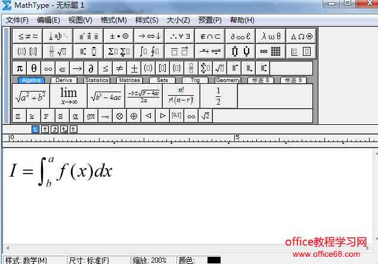Open the fence templates palette (parentheses, brackets)
378x264 pixels.
[27, 51]
